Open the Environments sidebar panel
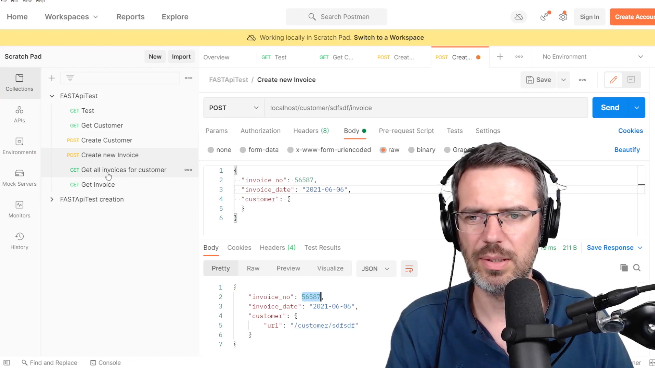The width and height of the screenshot is (655, 368). pyautogui.click(x=19, y=146)
